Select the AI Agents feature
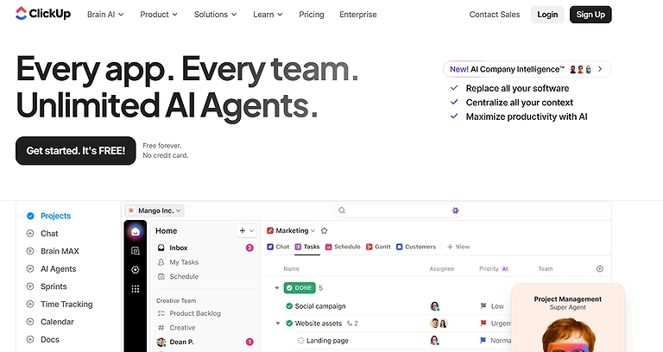Screen dimensions: 663x352 [59, 269]
